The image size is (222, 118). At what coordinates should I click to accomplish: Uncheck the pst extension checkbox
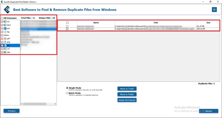click(2, 45)
